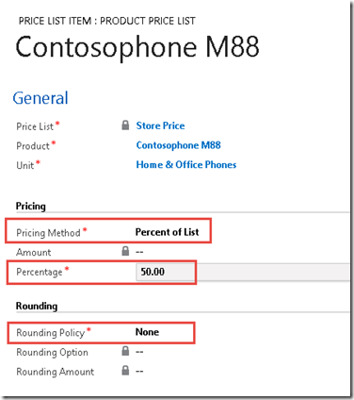
Task: Click the Rounding Amount dashes value
Action: tap(139, 372)
